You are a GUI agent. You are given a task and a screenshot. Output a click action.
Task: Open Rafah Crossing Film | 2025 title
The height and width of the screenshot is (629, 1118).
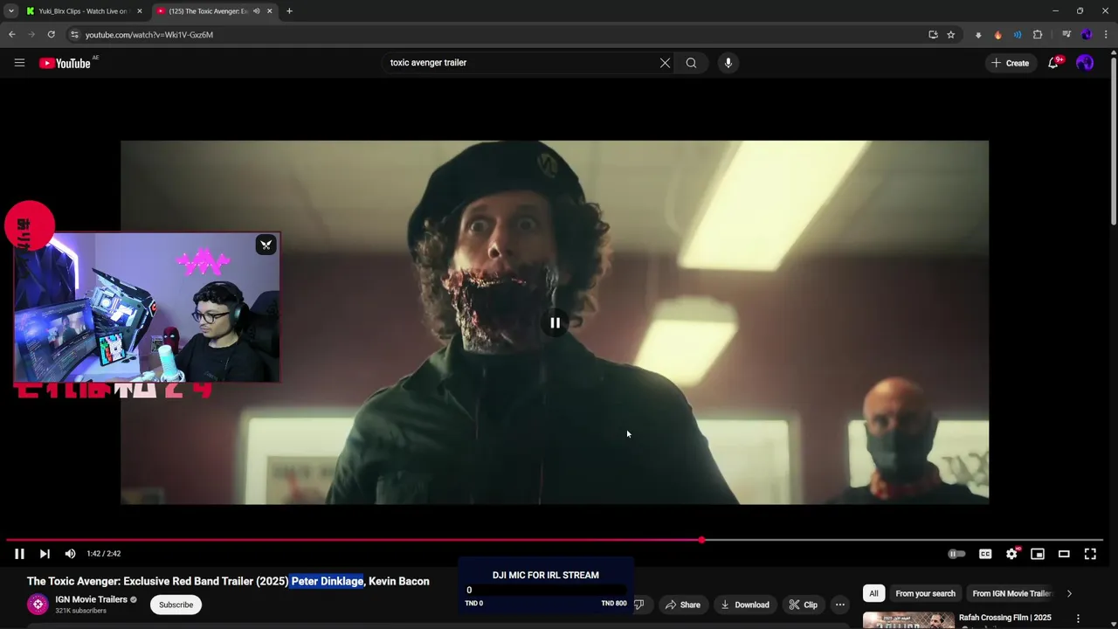pyautogui.click(x=1004, y=618)
